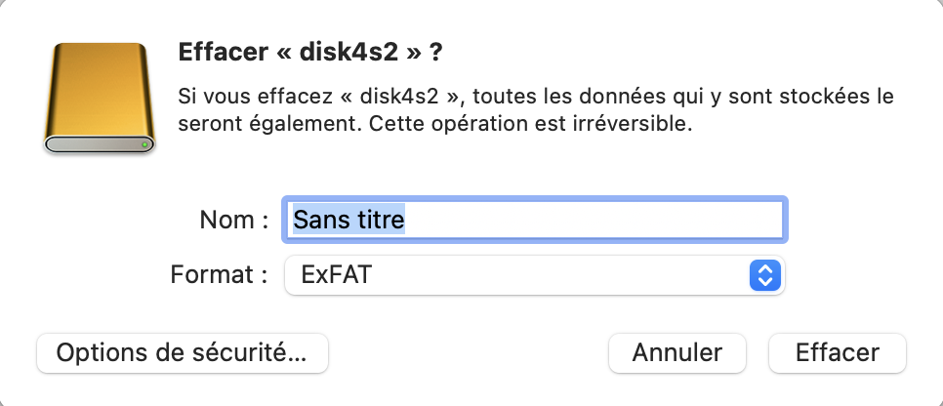Image resolution: width=943 pixels, height=406 pixels.
Task: Click the irreversible operation warning text
Action: tap(536, 125)
